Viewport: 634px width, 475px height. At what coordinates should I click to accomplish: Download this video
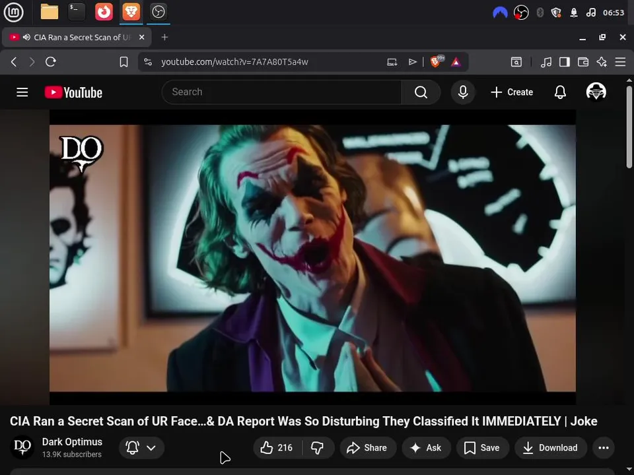[551, 447]
